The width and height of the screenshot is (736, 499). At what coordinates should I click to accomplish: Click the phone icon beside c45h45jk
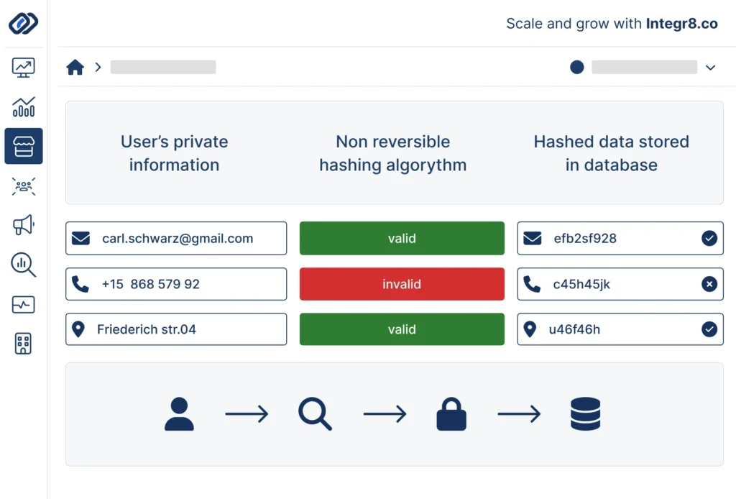532,284
